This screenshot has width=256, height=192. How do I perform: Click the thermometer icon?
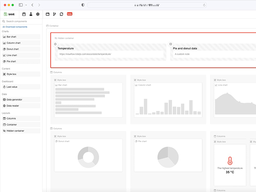tap(230, 161)
